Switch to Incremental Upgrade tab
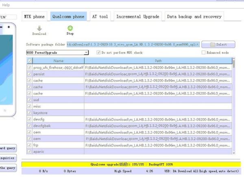The image size is (244, 177). pyautogui.click(x=138, y=17)
